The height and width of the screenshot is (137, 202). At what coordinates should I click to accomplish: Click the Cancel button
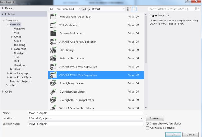click(191, 135)
